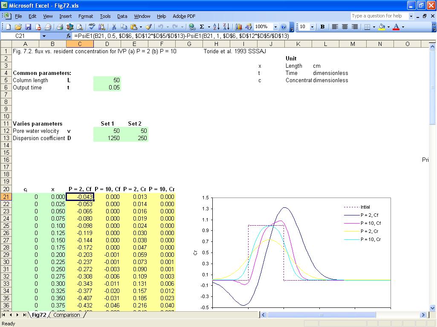Toggle right alignment

click(355, 27)
